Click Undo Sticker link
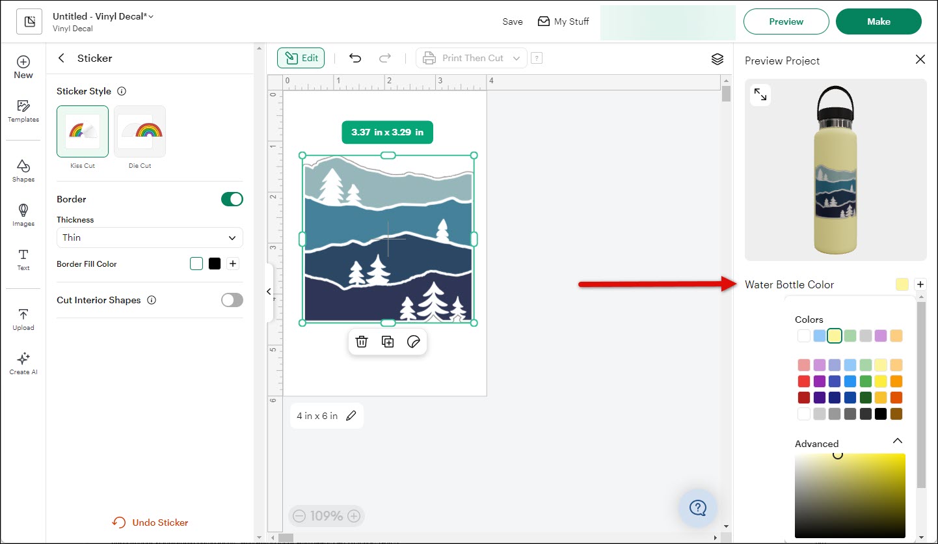Image resolution: width=938 pixels, height=544 pixels. pos(151,523)
